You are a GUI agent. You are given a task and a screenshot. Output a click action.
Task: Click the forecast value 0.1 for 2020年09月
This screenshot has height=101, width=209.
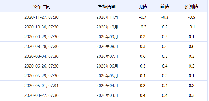pos(192,37)
